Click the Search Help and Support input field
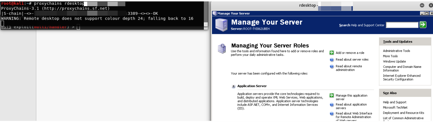Screen dimensions: 433x122 [x=402, y=25]
